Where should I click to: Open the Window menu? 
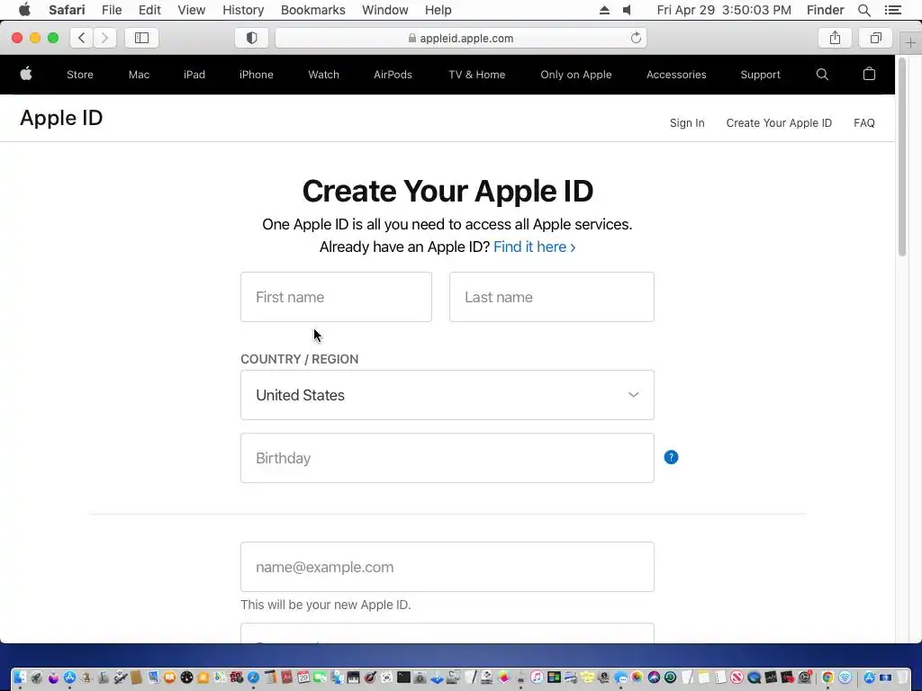(x=384, y=10)
